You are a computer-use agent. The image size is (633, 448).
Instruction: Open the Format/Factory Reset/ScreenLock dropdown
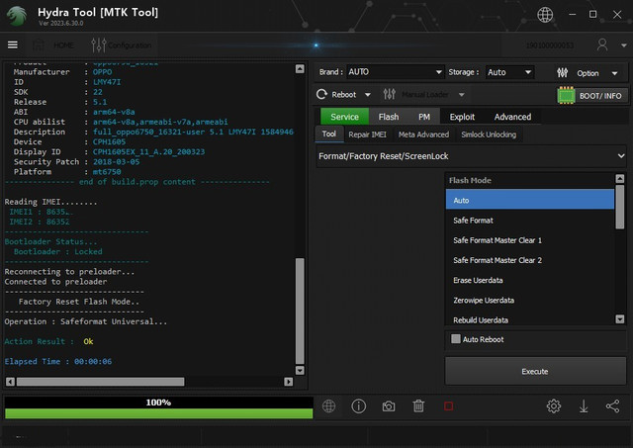[x=471, y=156]
